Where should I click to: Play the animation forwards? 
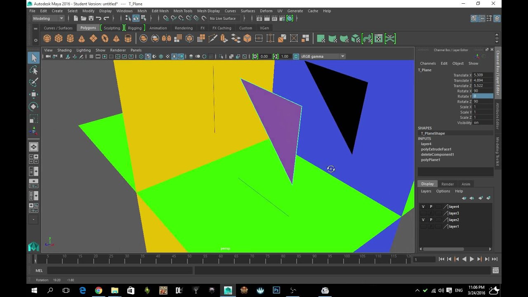pos(472,259)
